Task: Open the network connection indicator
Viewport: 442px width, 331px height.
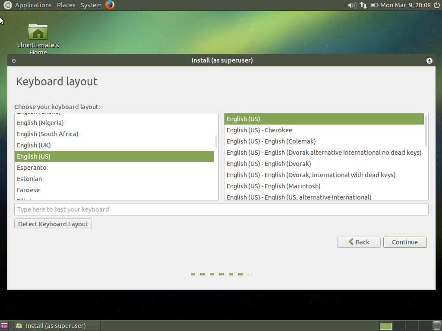Action: point(363,5)
